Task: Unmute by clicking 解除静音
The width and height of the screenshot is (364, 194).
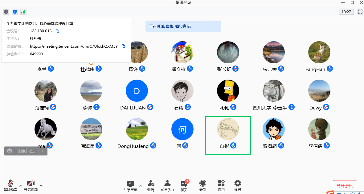Action: click(x=10, y=185)
